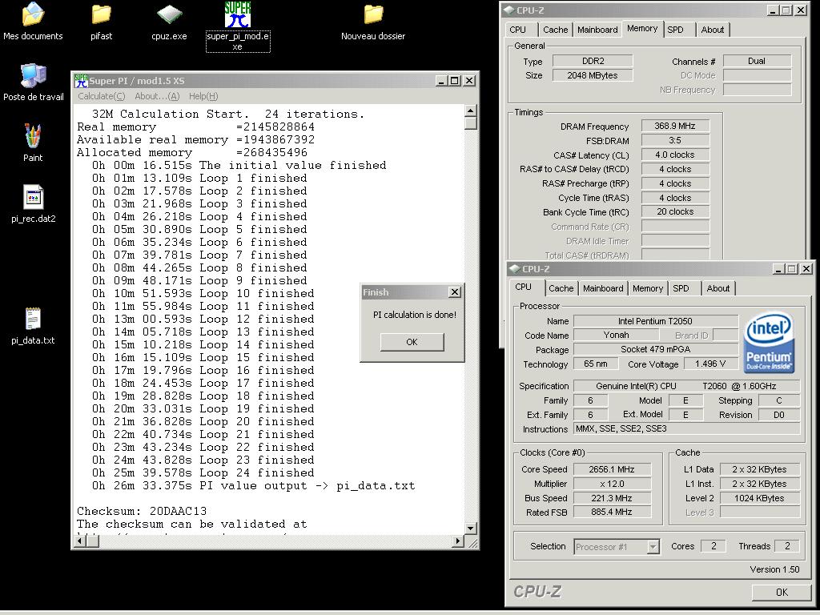Click the back CPU-Z window title icon
The width and height of the screenshot is (820, 615).
coord(508,10)
